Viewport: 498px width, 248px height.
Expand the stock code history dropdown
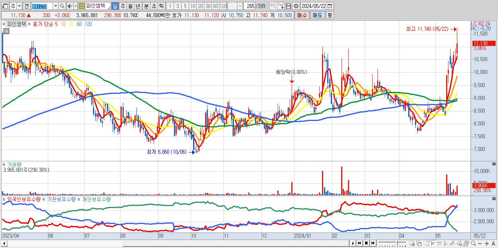55,6
